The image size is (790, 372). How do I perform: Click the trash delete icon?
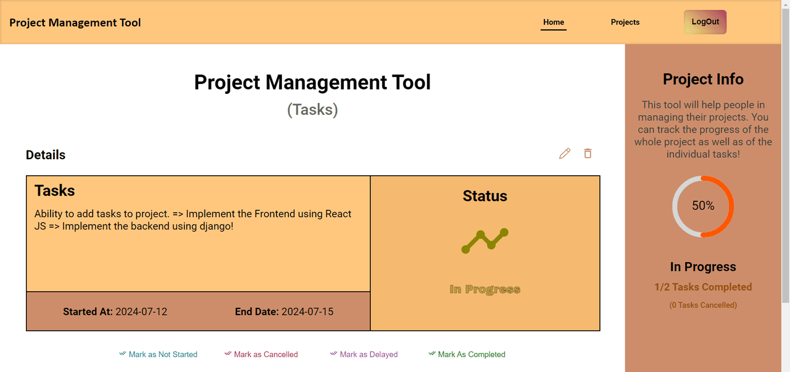pyautogui.click(x=588, y=154)
